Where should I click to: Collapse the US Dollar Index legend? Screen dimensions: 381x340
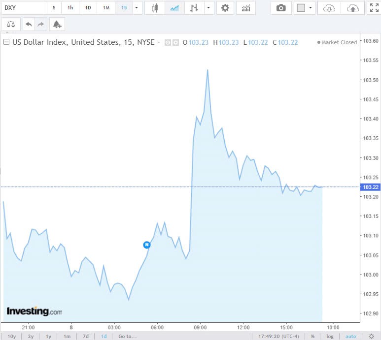pyautogui.click(x=6, y=42)
